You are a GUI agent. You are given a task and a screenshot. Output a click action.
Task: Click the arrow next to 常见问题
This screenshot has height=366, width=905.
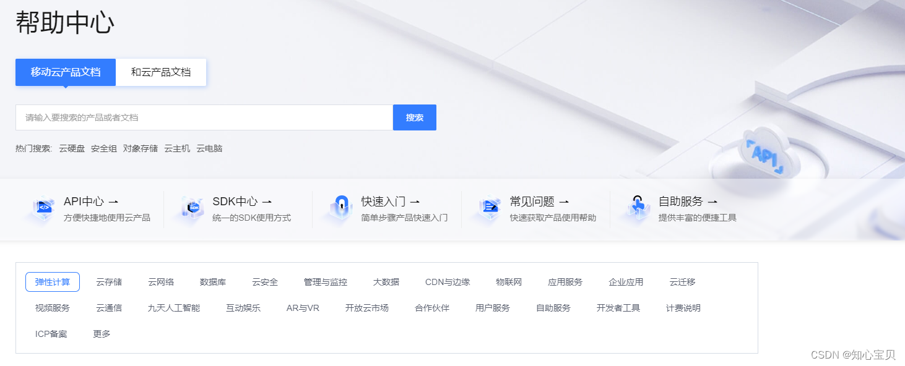(563, 202)
